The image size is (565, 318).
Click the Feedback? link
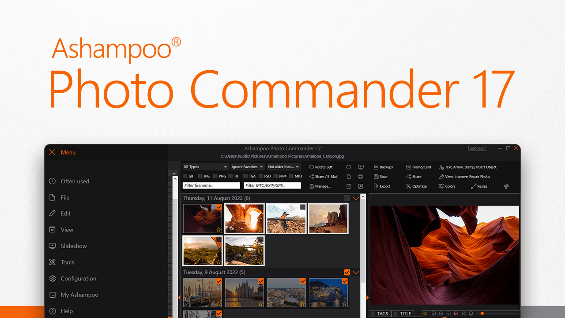(x=477, y=148)
